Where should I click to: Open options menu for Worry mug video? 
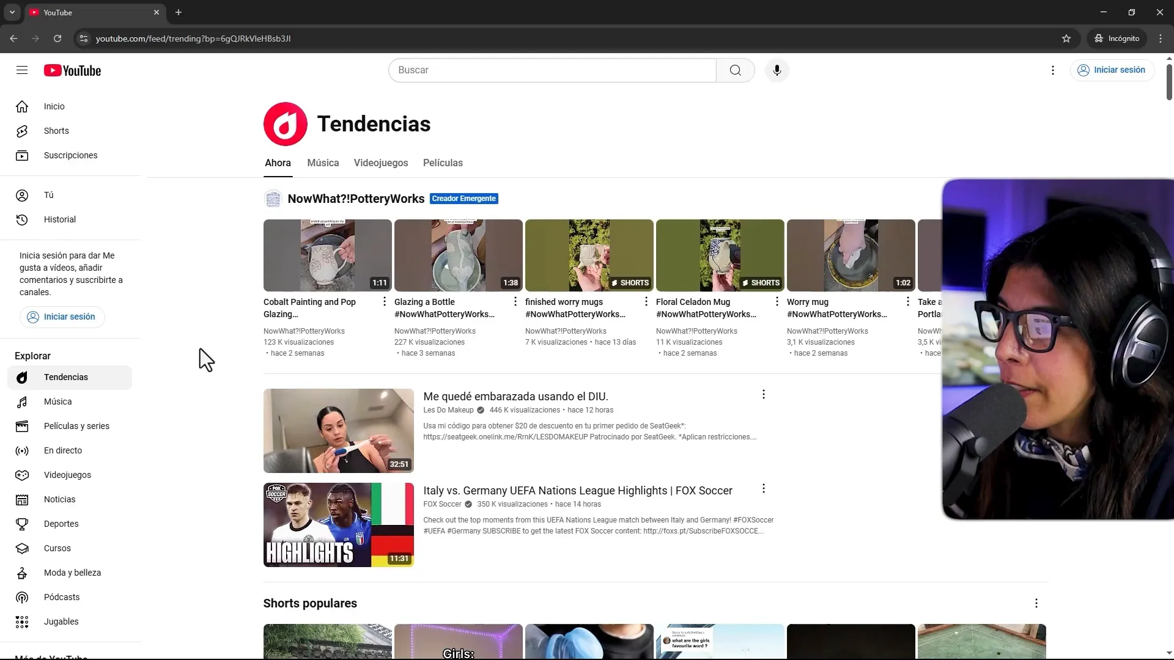(x=907, y=301)
